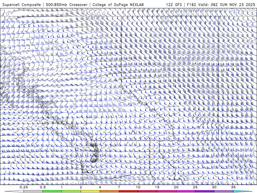Click the 0.5 scale label
Image resolution: width=257 pixels, height=193 pixels.
pyautogui.click(x=43, y=187)
